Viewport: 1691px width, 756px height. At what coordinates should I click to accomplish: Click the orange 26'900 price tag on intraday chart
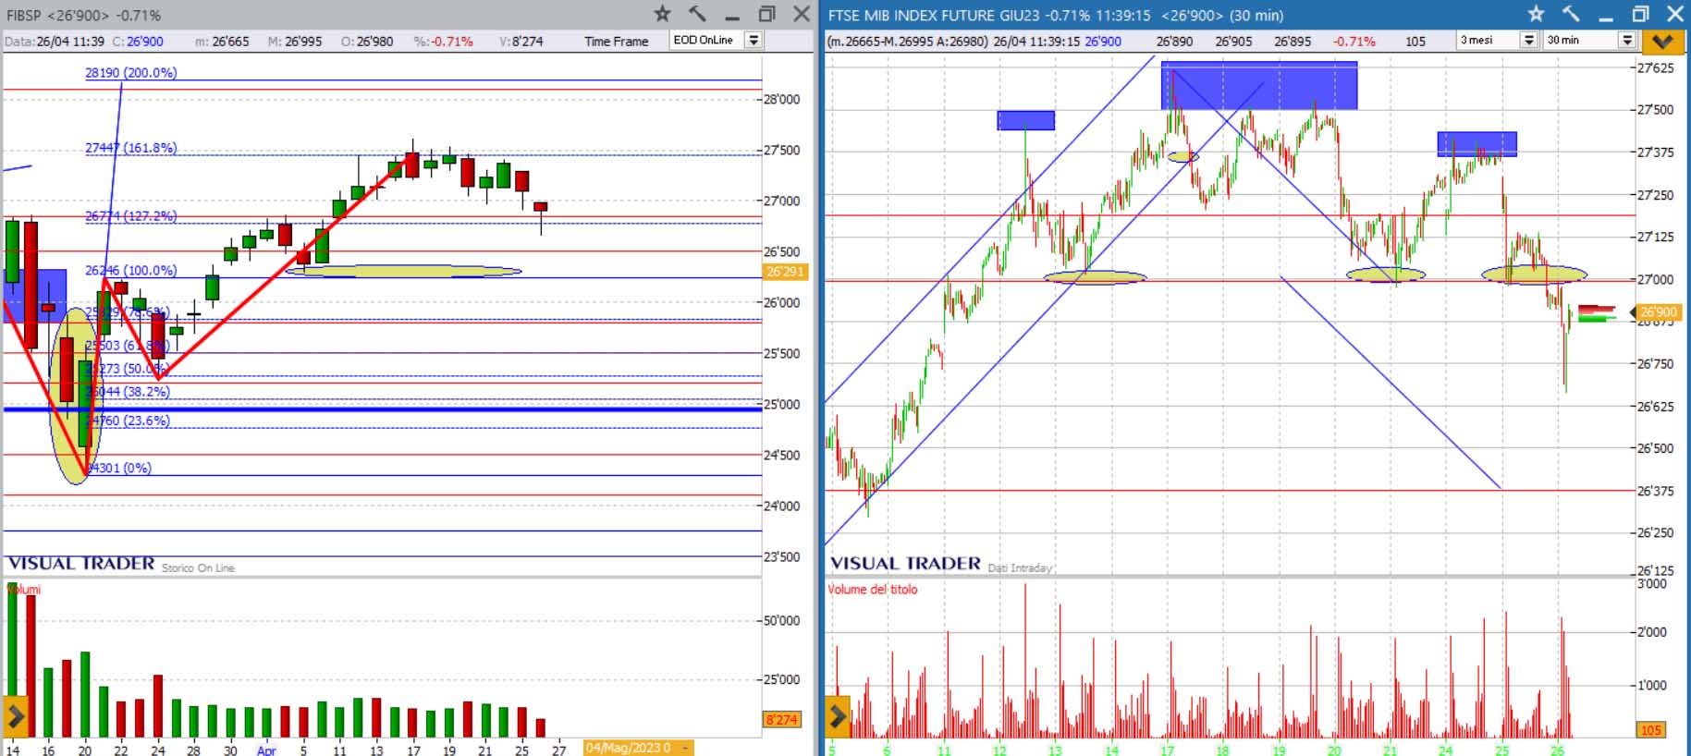pos(1658,312)
